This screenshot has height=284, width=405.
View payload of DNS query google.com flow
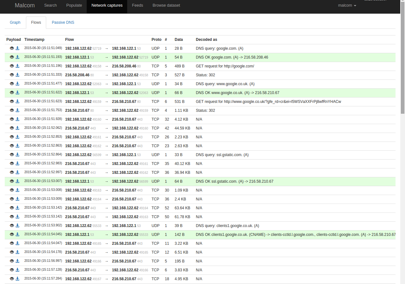[x=12, y=48]
